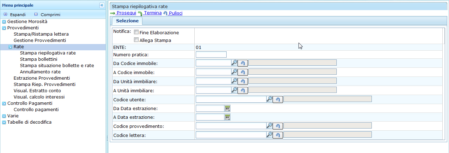The image size is (449, 153).
Task: Expand the Tabelle di decodifica node
Action: pyautogui.click(x=4, y=122)
